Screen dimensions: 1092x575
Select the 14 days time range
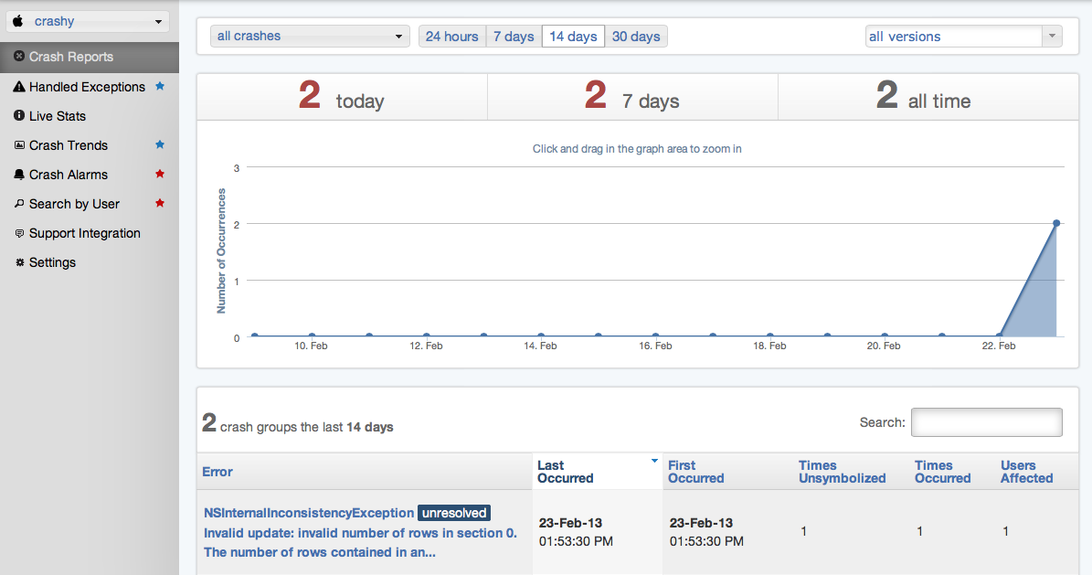click(573, 37)
